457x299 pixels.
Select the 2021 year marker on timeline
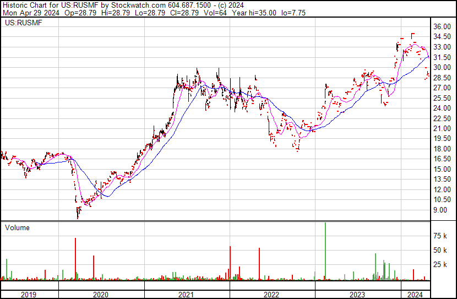(187, 295)
